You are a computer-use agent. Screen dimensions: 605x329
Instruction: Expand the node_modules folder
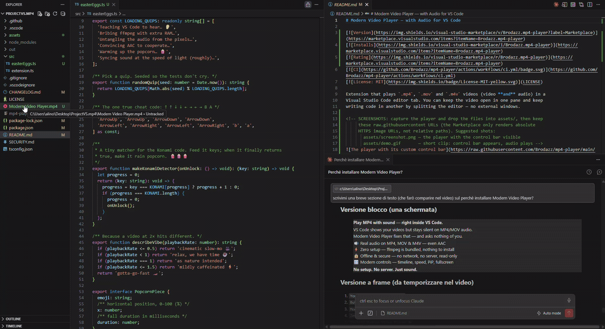[x=35, y=42]
